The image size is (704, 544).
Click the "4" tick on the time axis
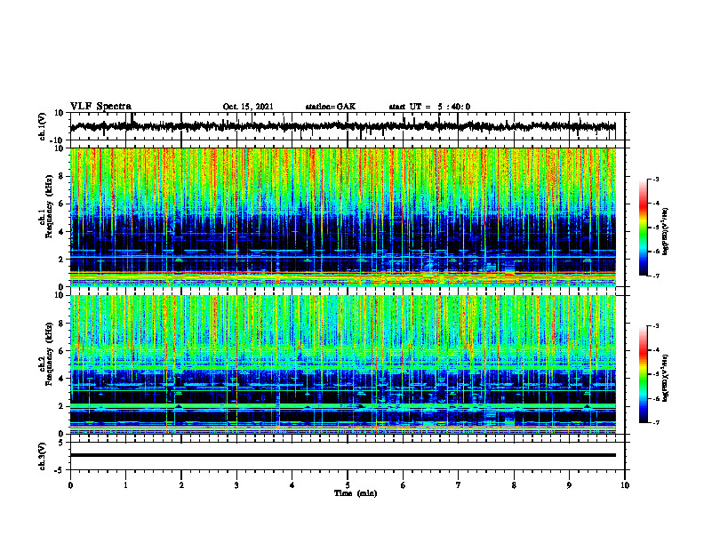pos(292,485)
